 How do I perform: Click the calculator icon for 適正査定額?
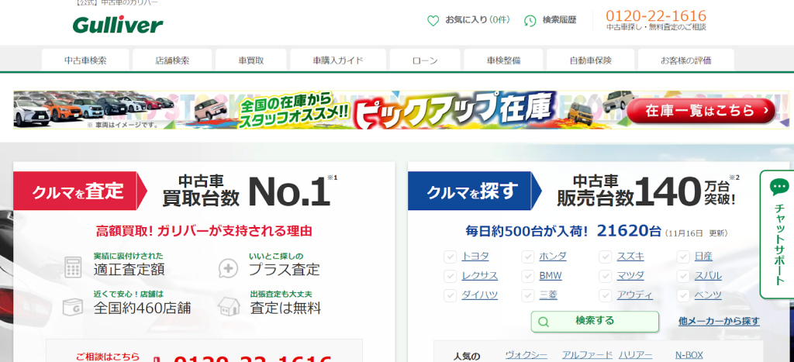point(74,267)
